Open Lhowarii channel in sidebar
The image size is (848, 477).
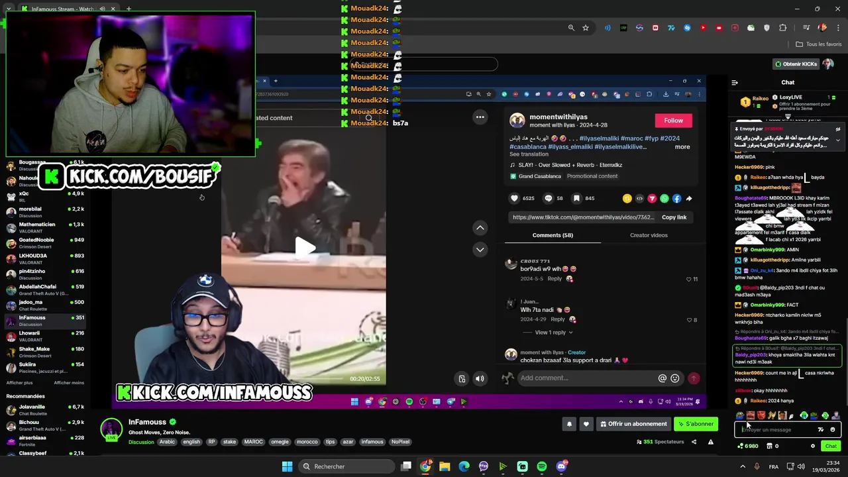point(45,336)
